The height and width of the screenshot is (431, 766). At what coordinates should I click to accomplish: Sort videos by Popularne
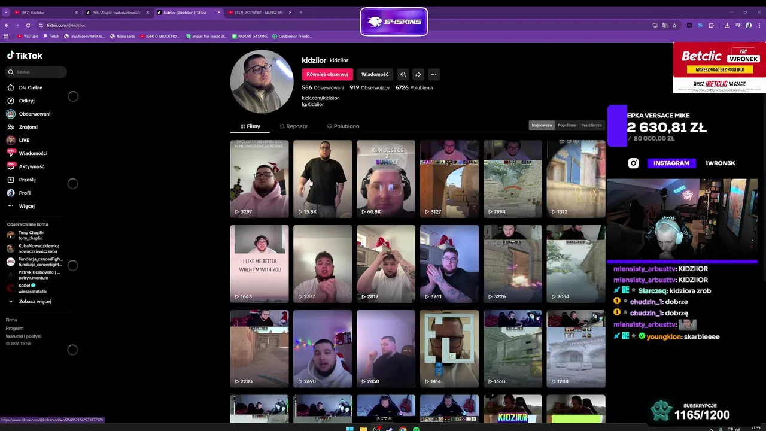pos(567,125)
